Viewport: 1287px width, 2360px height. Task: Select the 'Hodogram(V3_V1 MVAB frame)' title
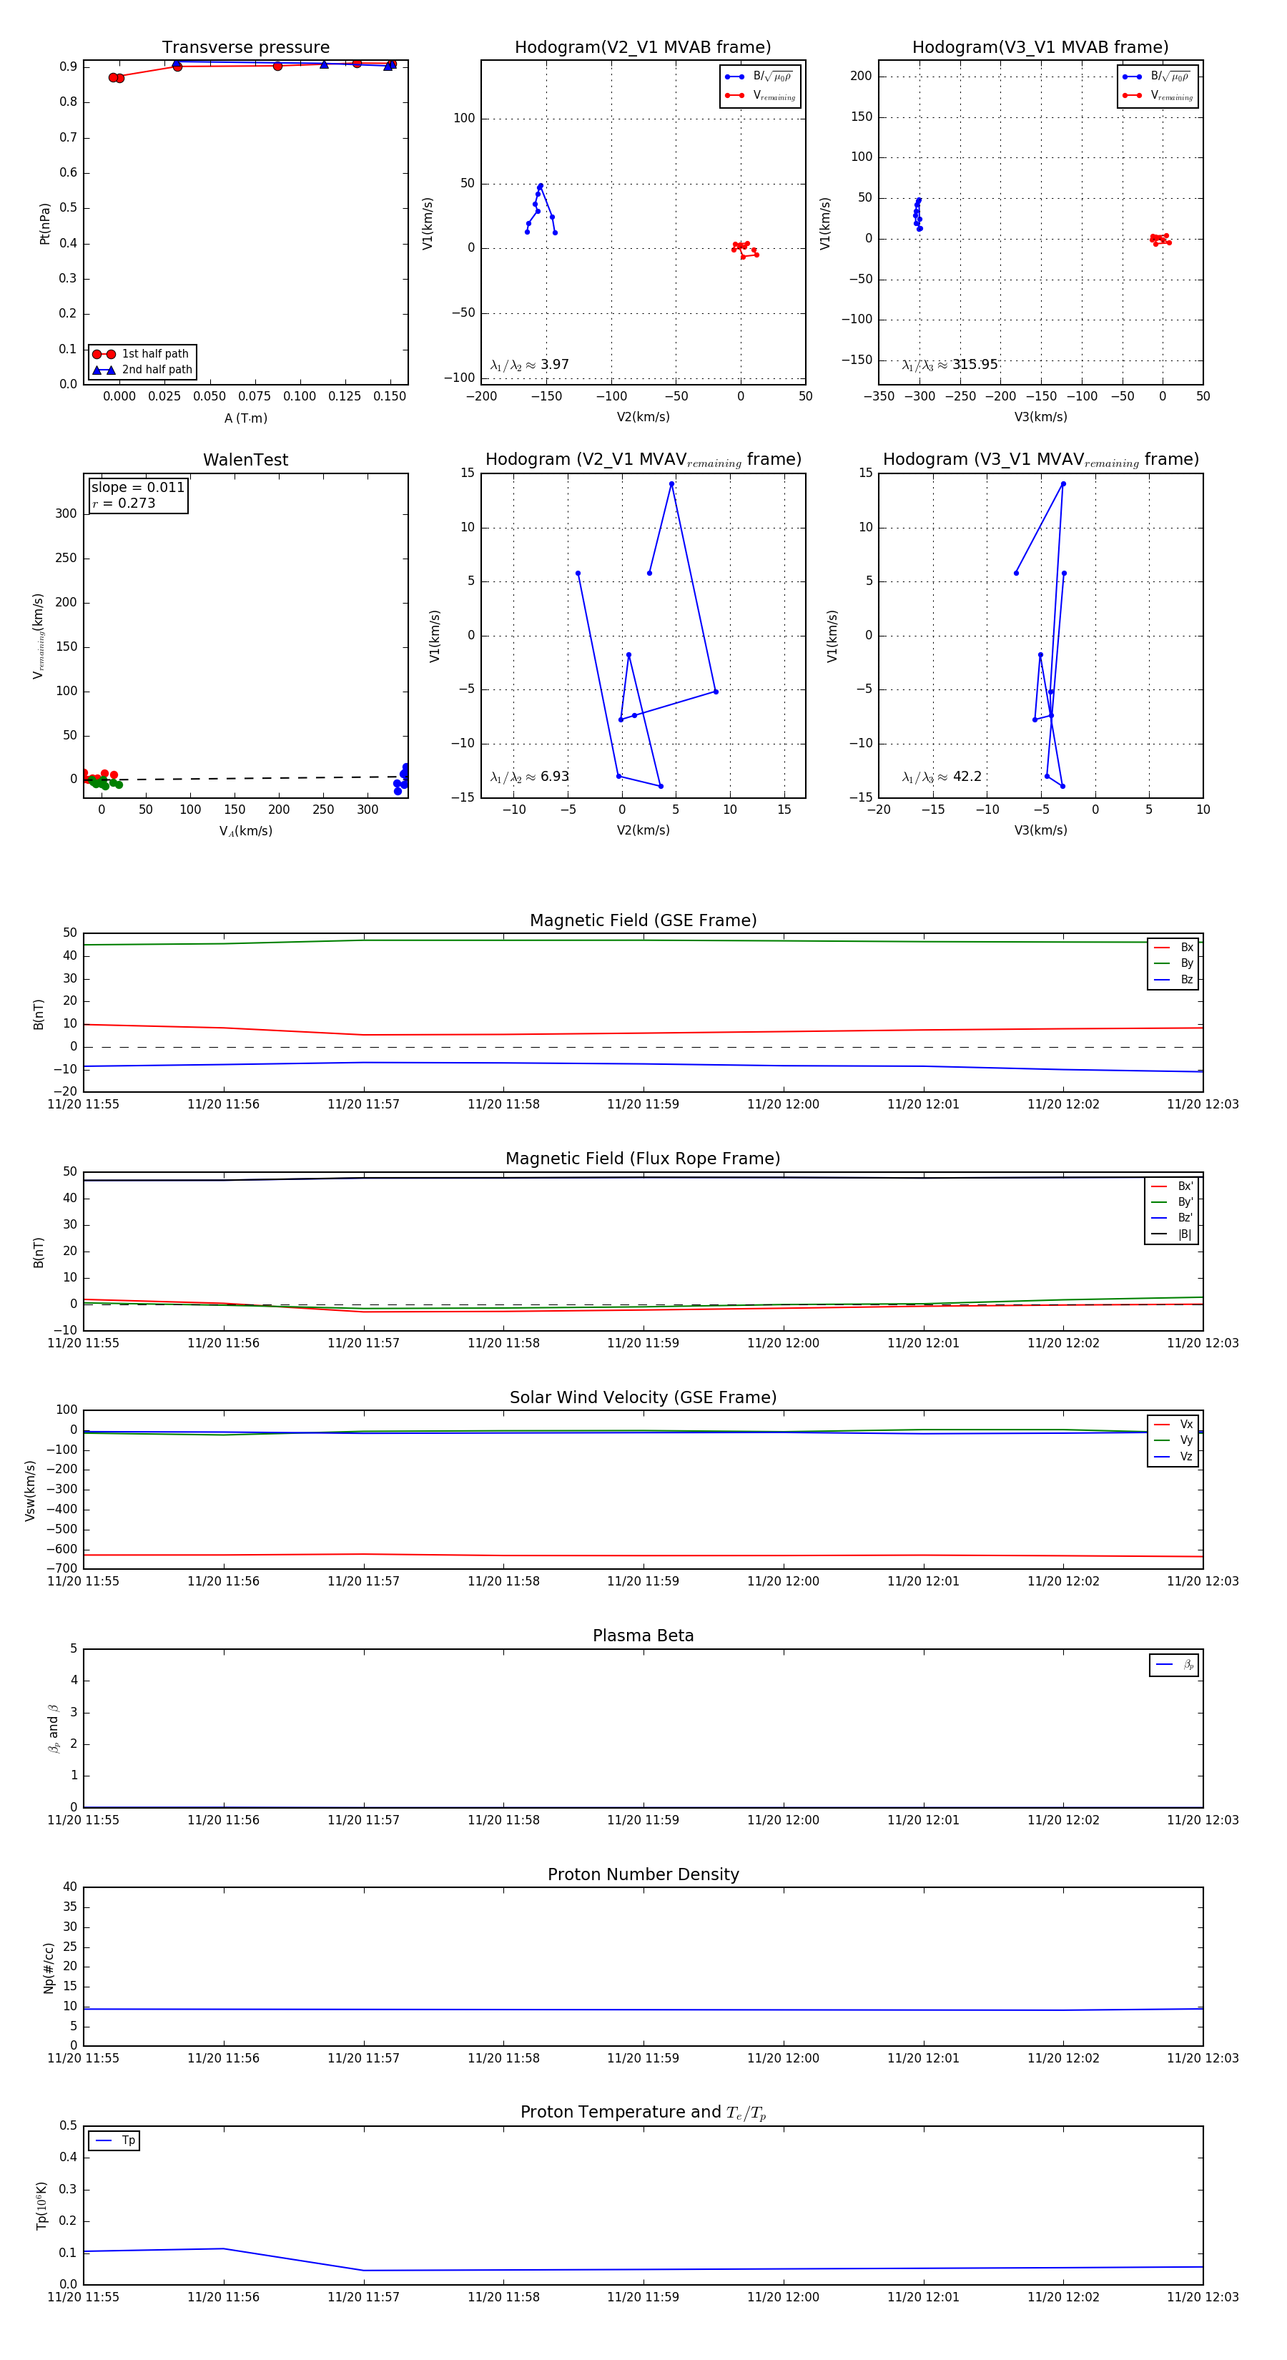[1040, 48]
